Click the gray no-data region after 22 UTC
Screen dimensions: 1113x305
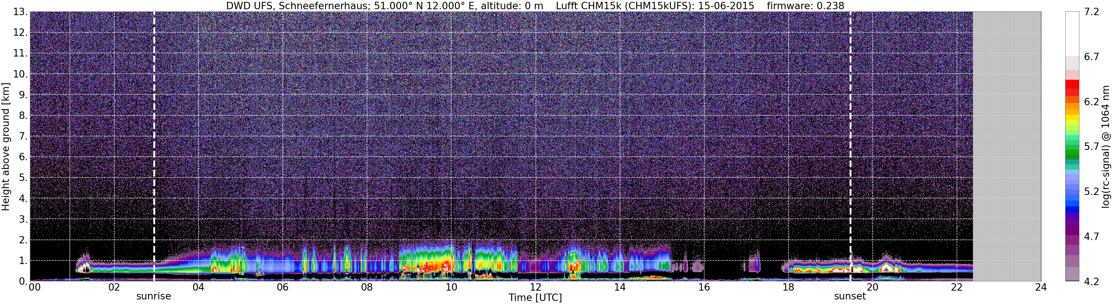(x=1007, y=146)
